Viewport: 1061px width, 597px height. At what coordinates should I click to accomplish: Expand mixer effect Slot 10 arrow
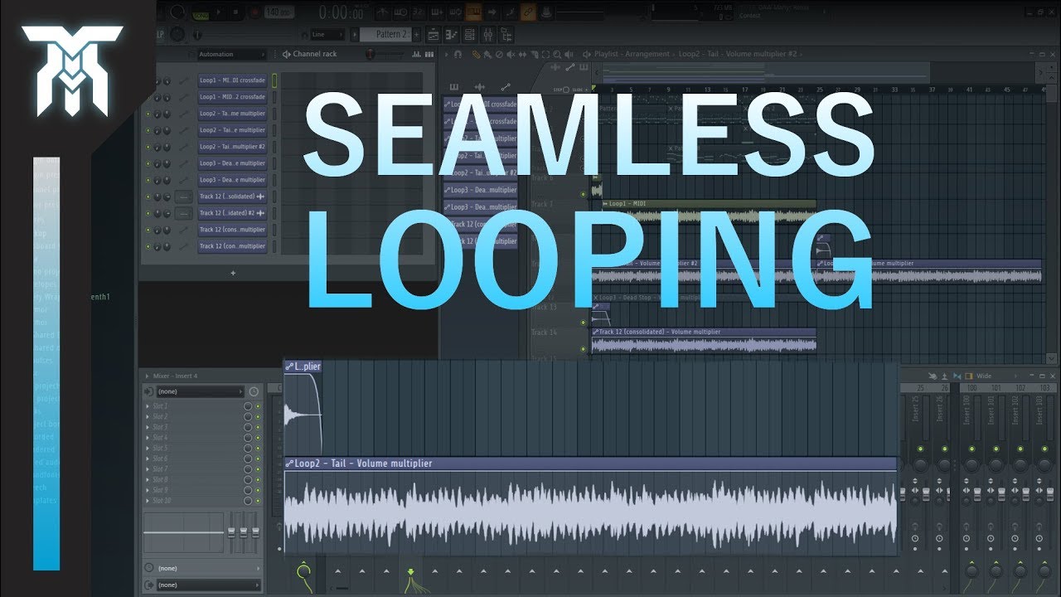click(x=148, y=500)
